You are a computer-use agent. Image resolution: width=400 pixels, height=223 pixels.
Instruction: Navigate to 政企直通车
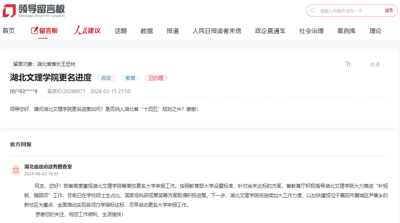(270, 31)
